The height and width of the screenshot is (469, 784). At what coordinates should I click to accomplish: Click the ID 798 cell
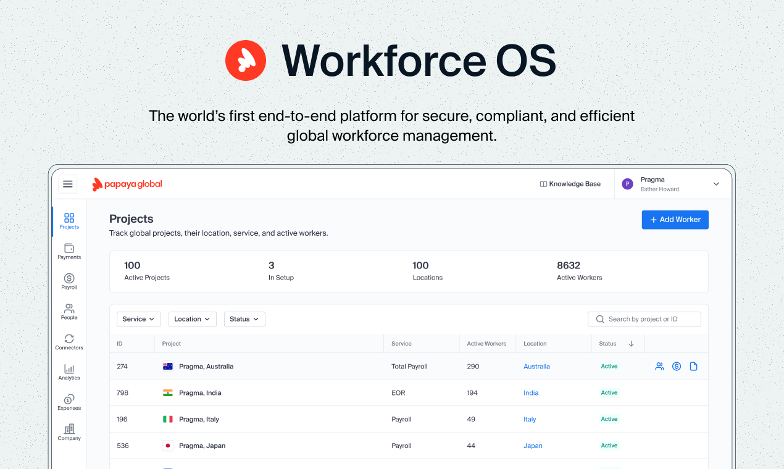point(122,393)
